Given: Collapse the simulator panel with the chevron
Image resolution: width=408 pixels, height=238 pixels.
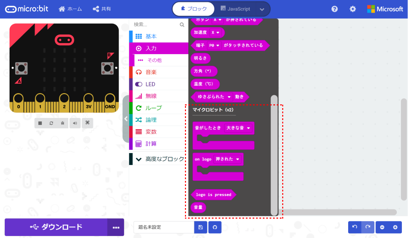Looking at the screenshot, I should coord(126,119).
